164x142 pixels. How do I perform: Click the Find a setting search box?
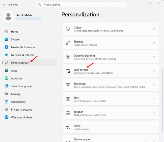tap(81, 5)
